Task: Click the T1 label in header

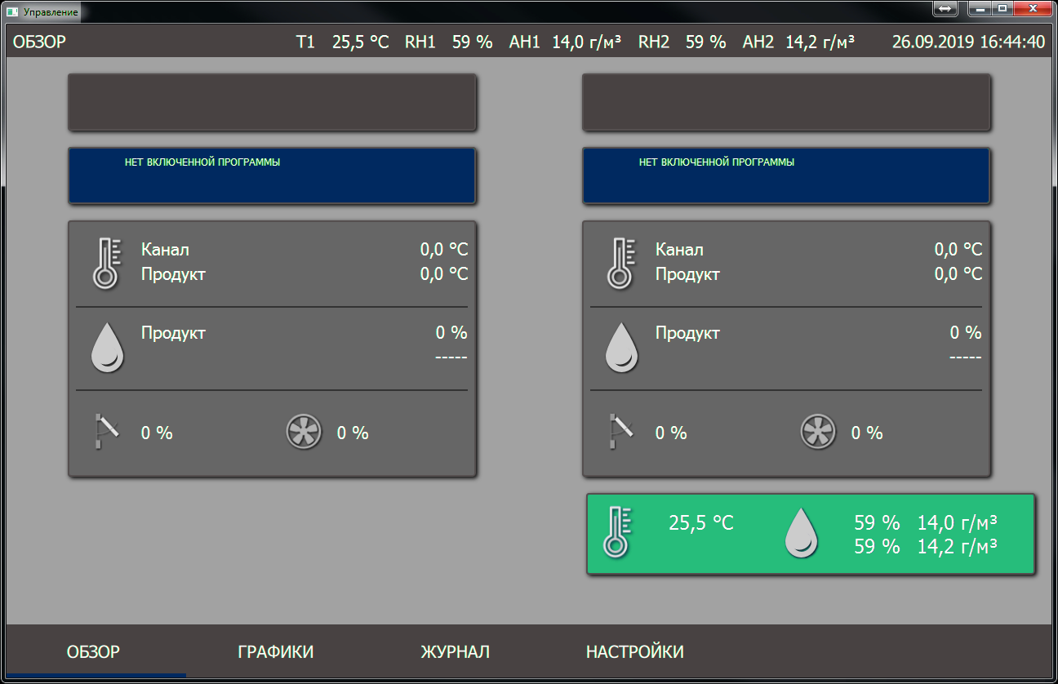Action: point(305,42)
